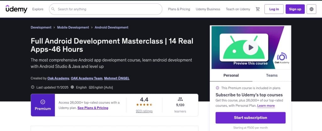Click the Last updated info icon
The height and width of the screenshot is (131, 322).
(x=32, y=87)
